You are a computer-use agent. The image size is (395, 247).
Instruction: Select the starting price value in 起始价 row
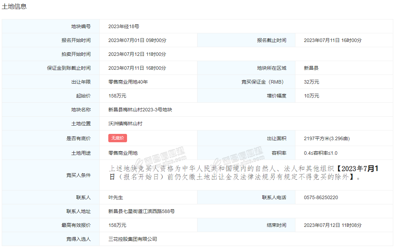[117, 96]
